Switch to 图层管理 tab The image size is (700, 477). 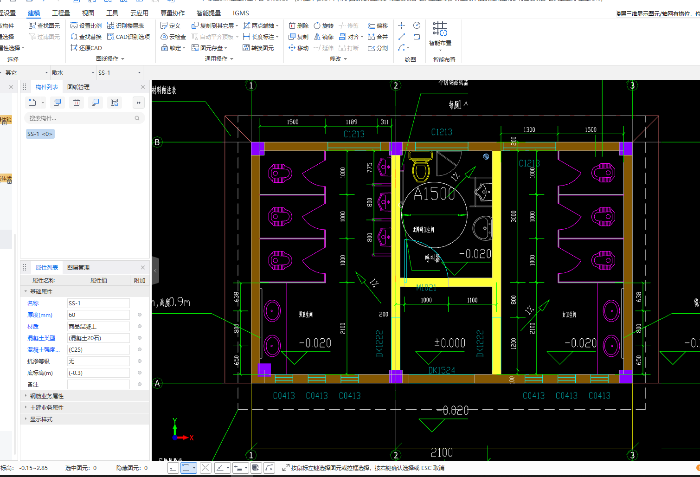(x=78, y=267)
